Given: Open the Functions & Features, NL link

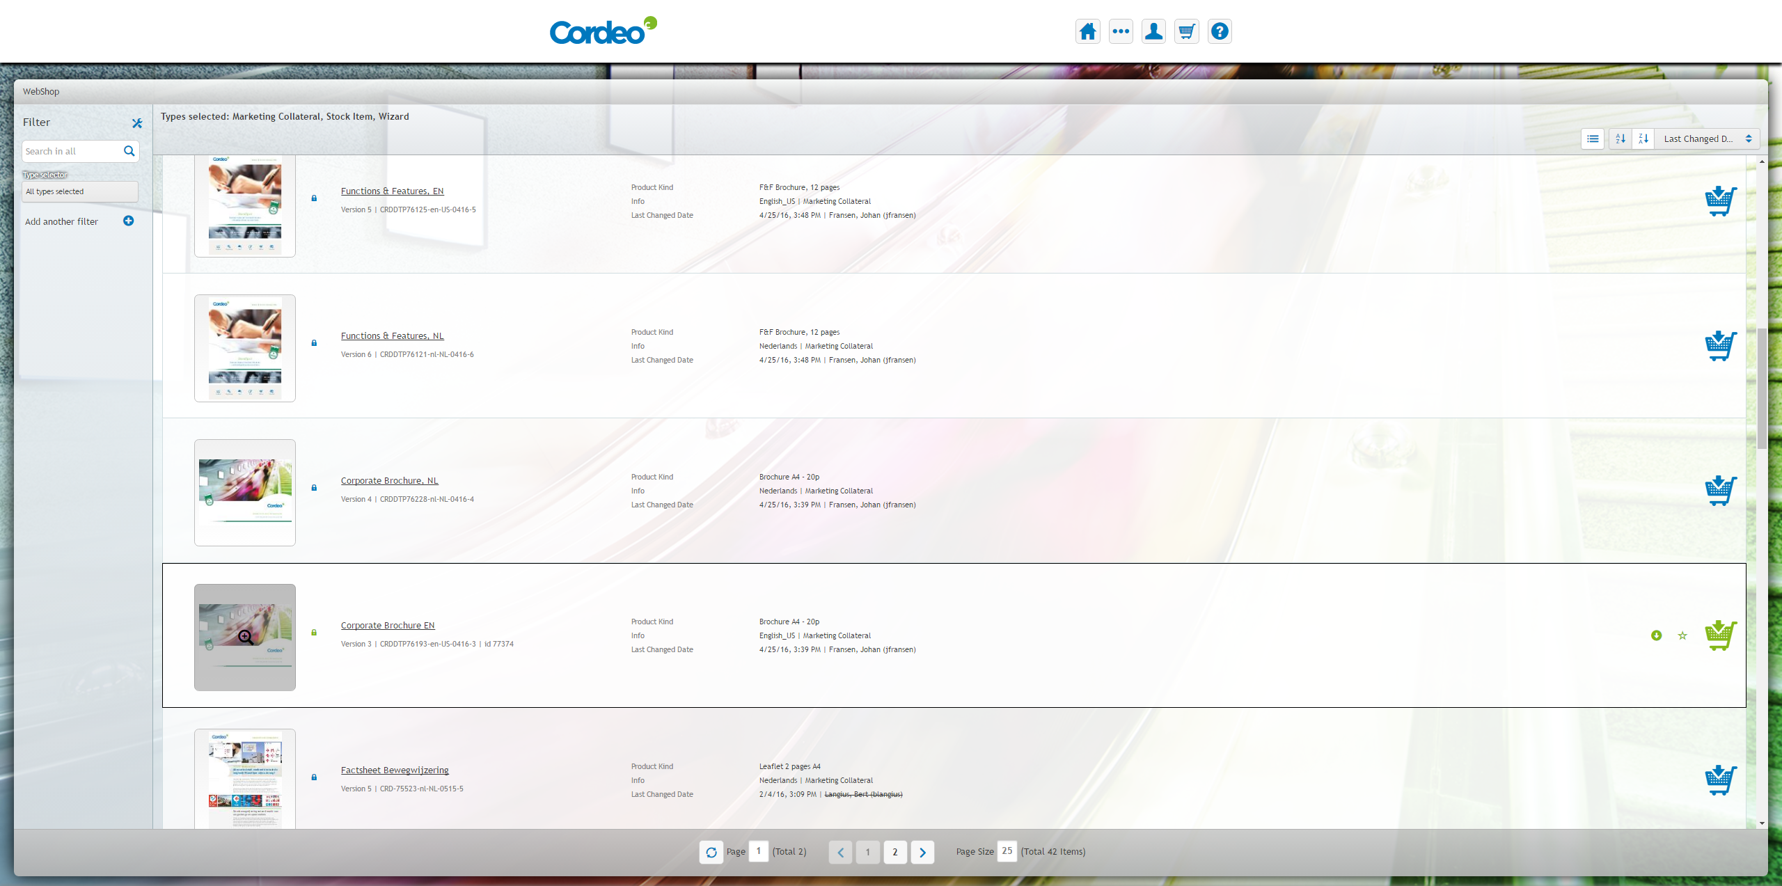Looking at the screenshot, I should pos(392,335).
